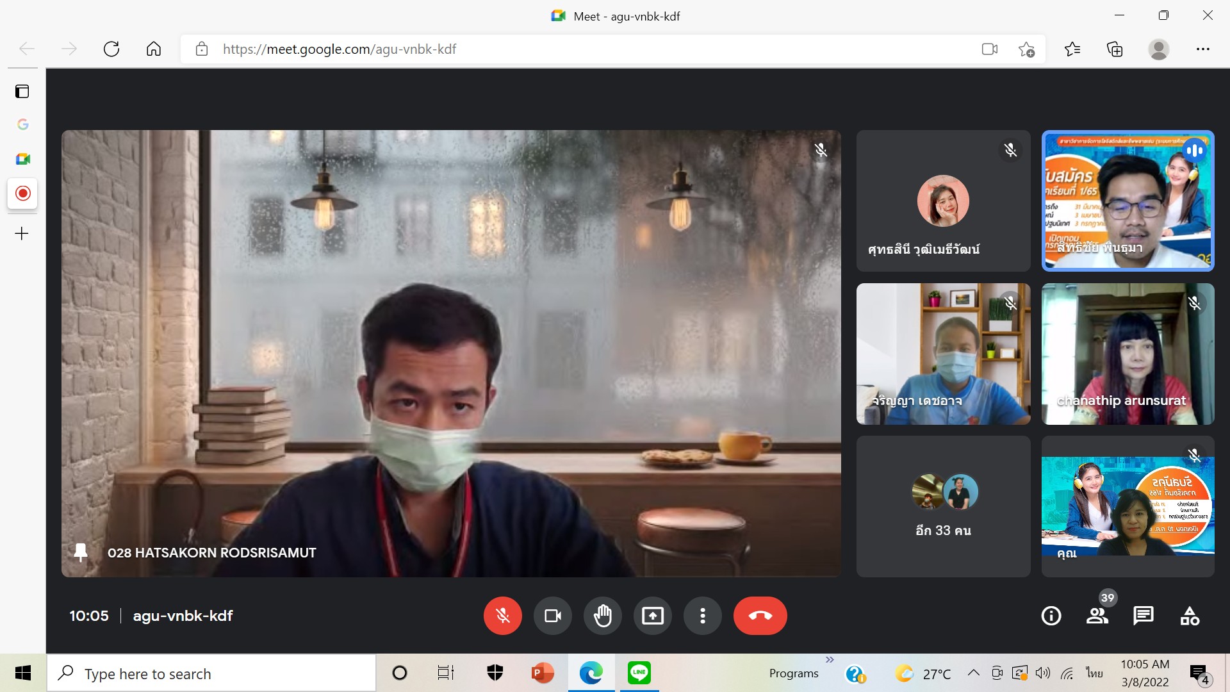This screenshot has width=1230, height=692.
Task: Raise hand in the meeting
Action: pos(602,616)
